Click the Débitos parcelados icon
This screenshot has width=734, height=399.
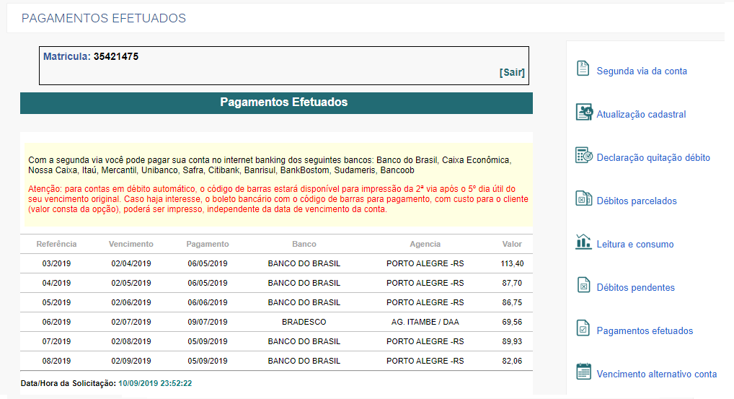point(584,198)
